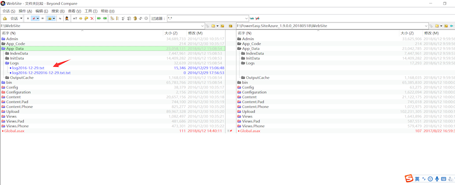Open the comparison rules referee icon

pyautogui.click(x=67, y=19)
